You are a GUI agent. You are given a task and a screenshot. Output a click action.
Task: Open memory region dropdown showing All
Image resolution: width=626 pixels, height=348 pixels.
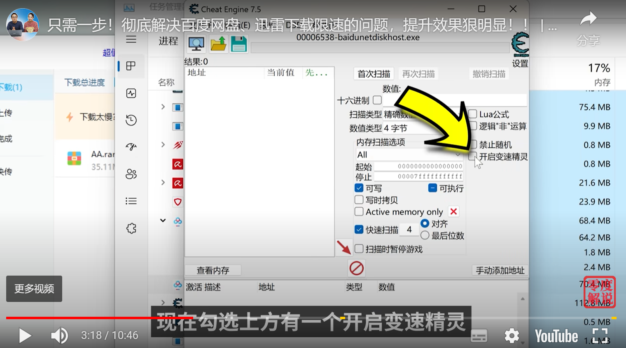pos(409,155)
